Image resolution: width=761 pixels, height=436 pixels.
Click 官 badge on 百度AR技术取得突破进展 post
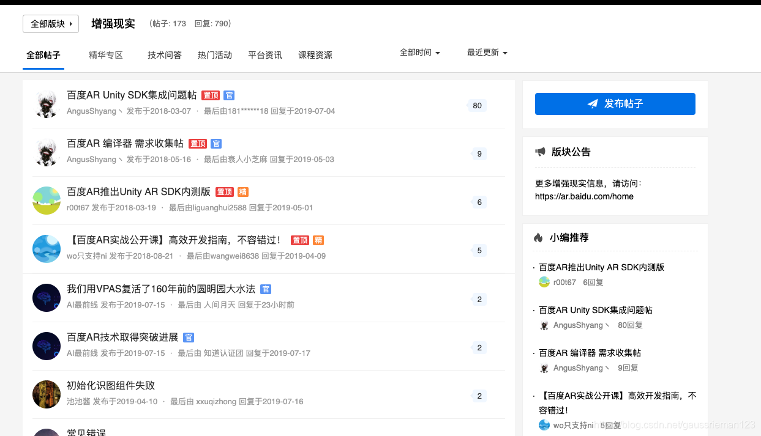coord(189,337)
